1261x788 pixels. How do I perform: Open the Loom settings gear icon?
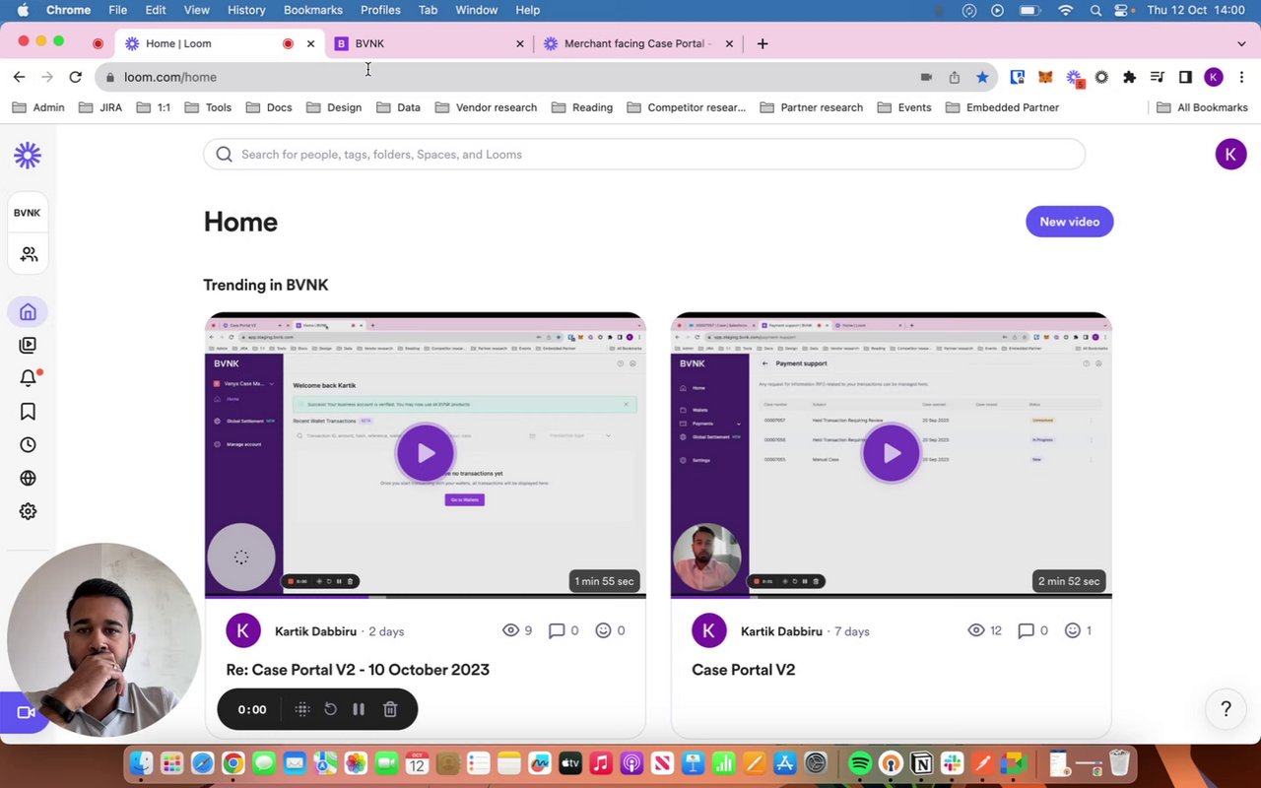(28, 511)
